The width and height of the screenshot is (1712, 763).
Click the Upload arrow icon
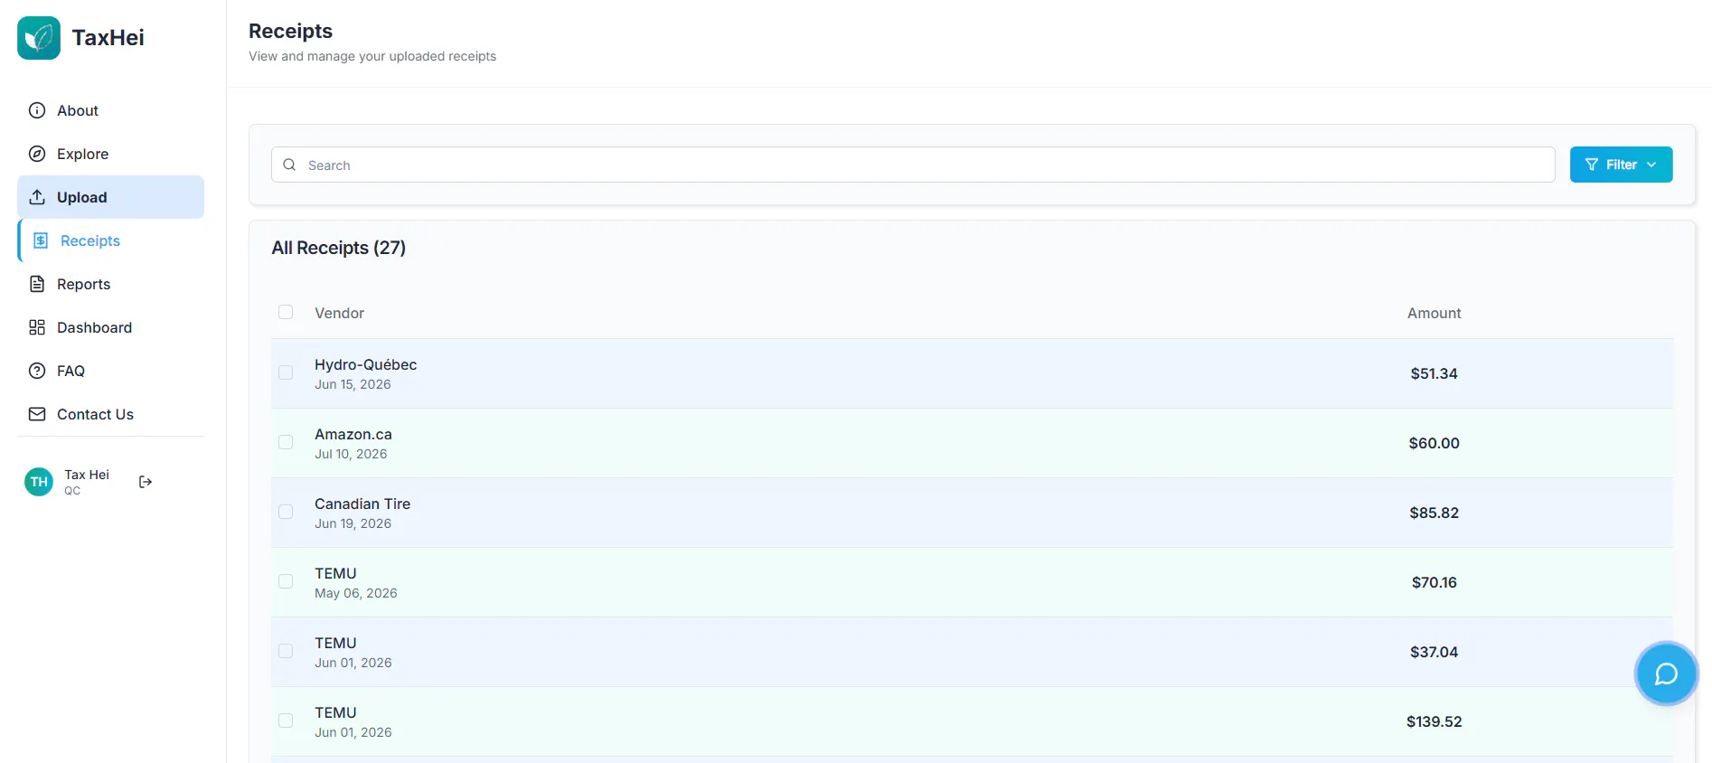tap(37, 197)
